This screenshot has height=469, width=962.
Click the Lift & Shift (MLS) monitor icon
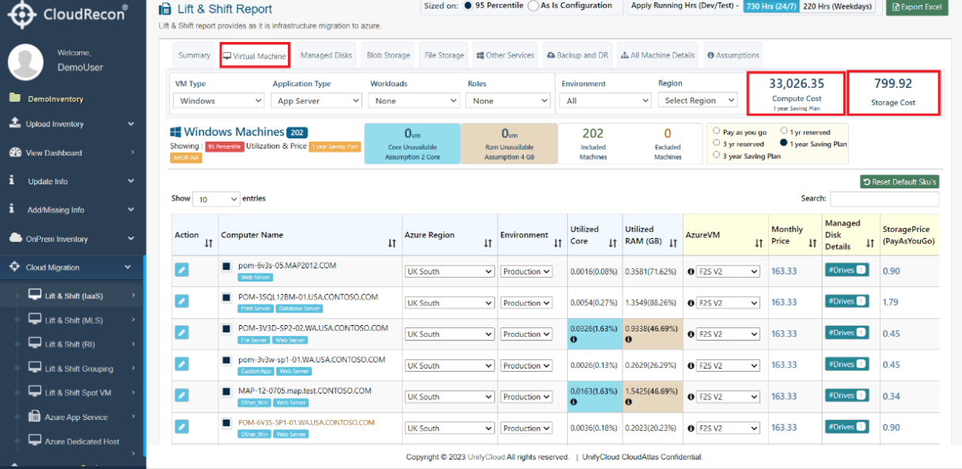click(35, 320)
